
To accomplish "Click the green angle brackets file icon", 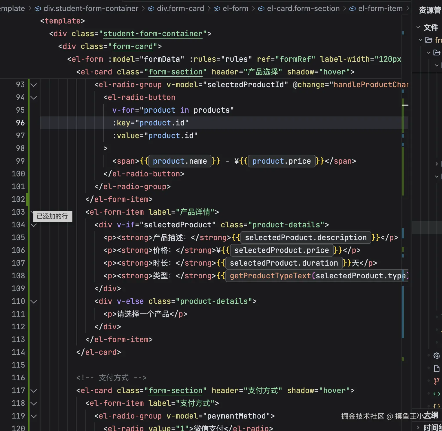I will [x=436, y=394].
